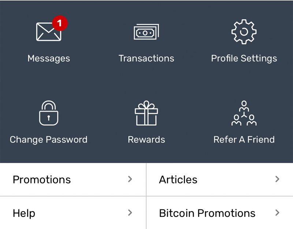Open the Profile Settings gear icon

tap(244, 32)
